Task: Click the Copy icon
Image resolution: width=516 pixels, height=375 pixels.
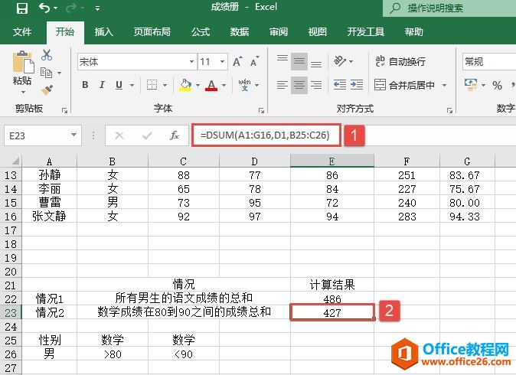Action: coord(46,73)
